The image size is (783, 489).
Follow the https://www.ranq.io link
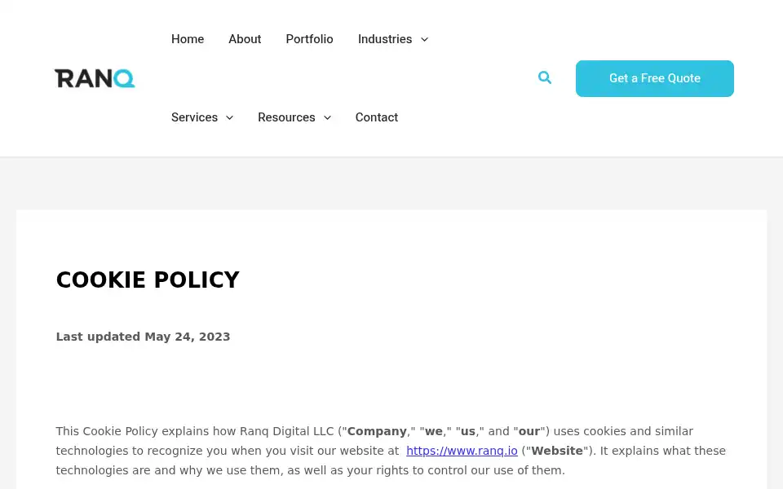coord(462,451)
